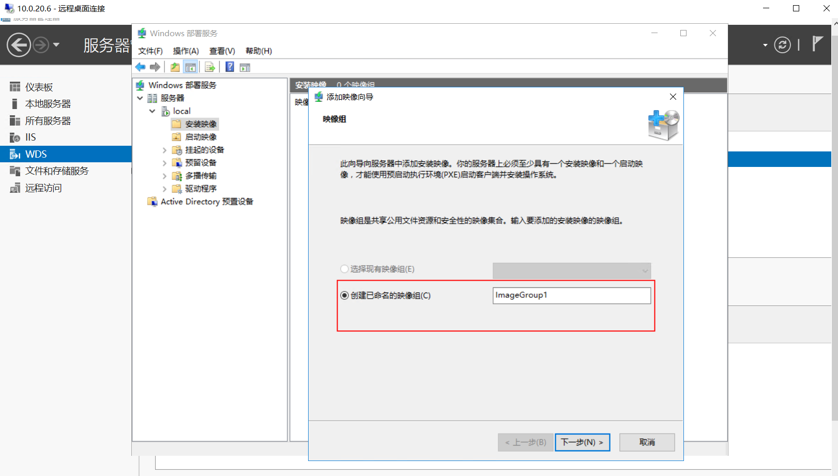838x476 pixels.
Task: Minimize the remote desktop connection window
Action: click(x=766, y=8)
